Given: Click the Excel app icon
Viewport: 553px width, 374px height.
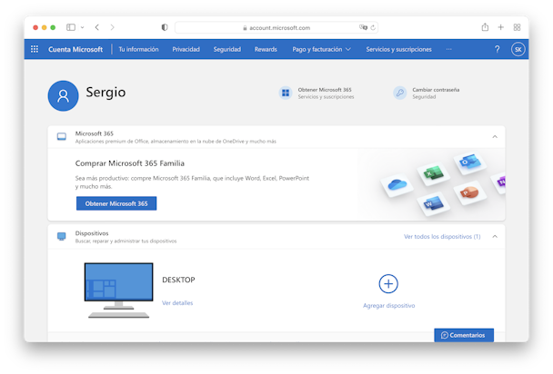Looking at the screenshot, I should click(433, 173).
